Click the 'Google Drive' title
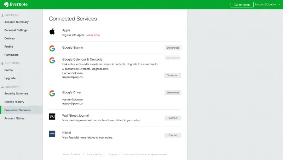Image resolution: width=283 pixels, height=160 pixels. coord(71,92)
